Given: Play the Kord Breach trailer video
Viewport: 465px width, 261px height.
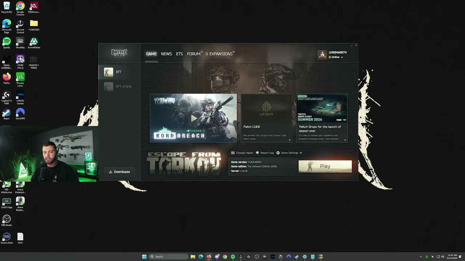Looking at the screenshot, I should pyautogui.click(x=194, y=118).
